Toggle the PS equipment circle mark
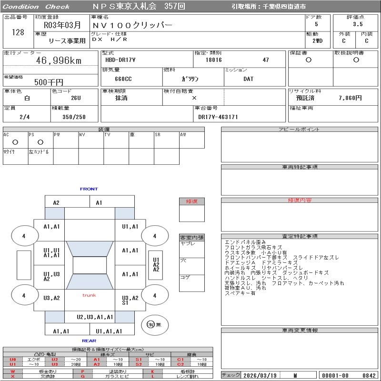 [40, 142]
